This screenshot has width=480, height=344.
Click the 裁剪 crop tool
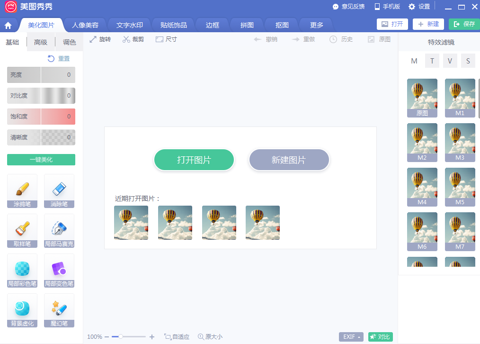tap(133, 39)
